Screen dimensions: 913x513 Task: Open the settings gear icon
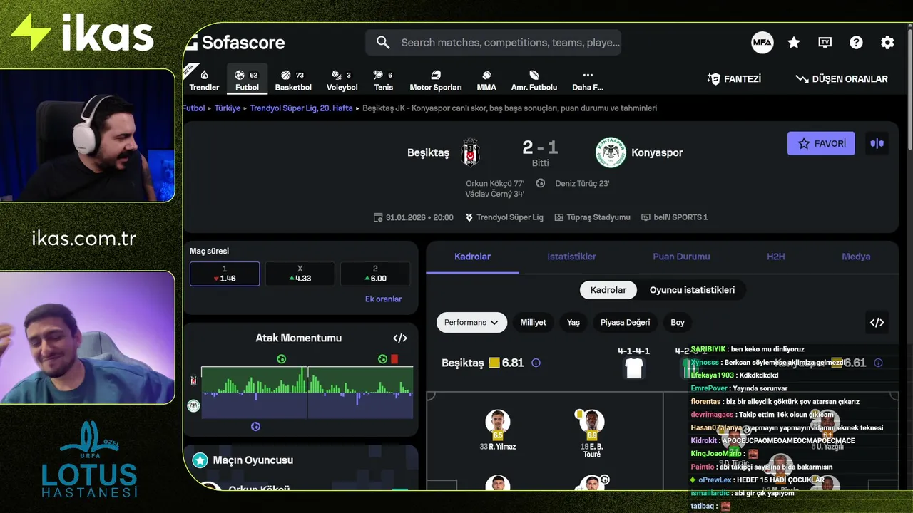[x=887, y=43]
